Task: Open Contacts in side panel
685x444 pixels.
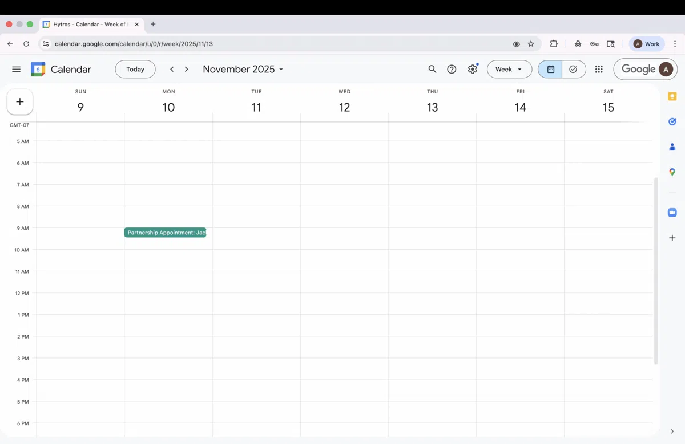Action: click(x=672, y=146)
